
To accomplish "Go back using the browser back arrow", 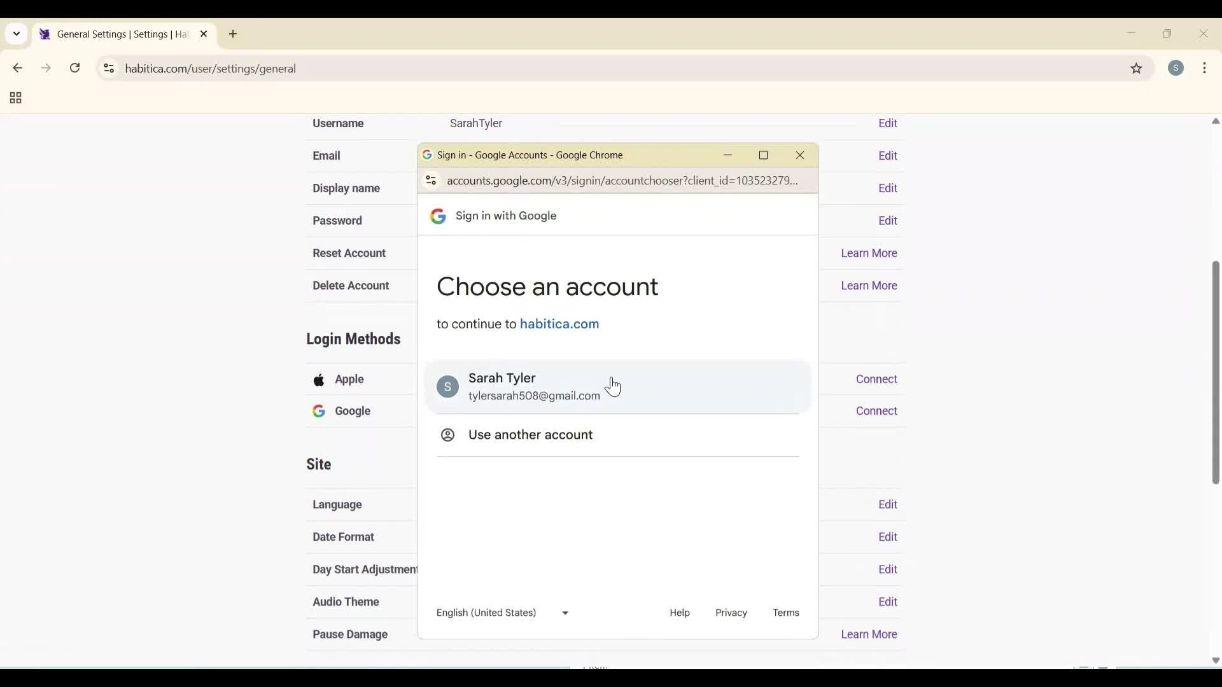I will 17,68.
